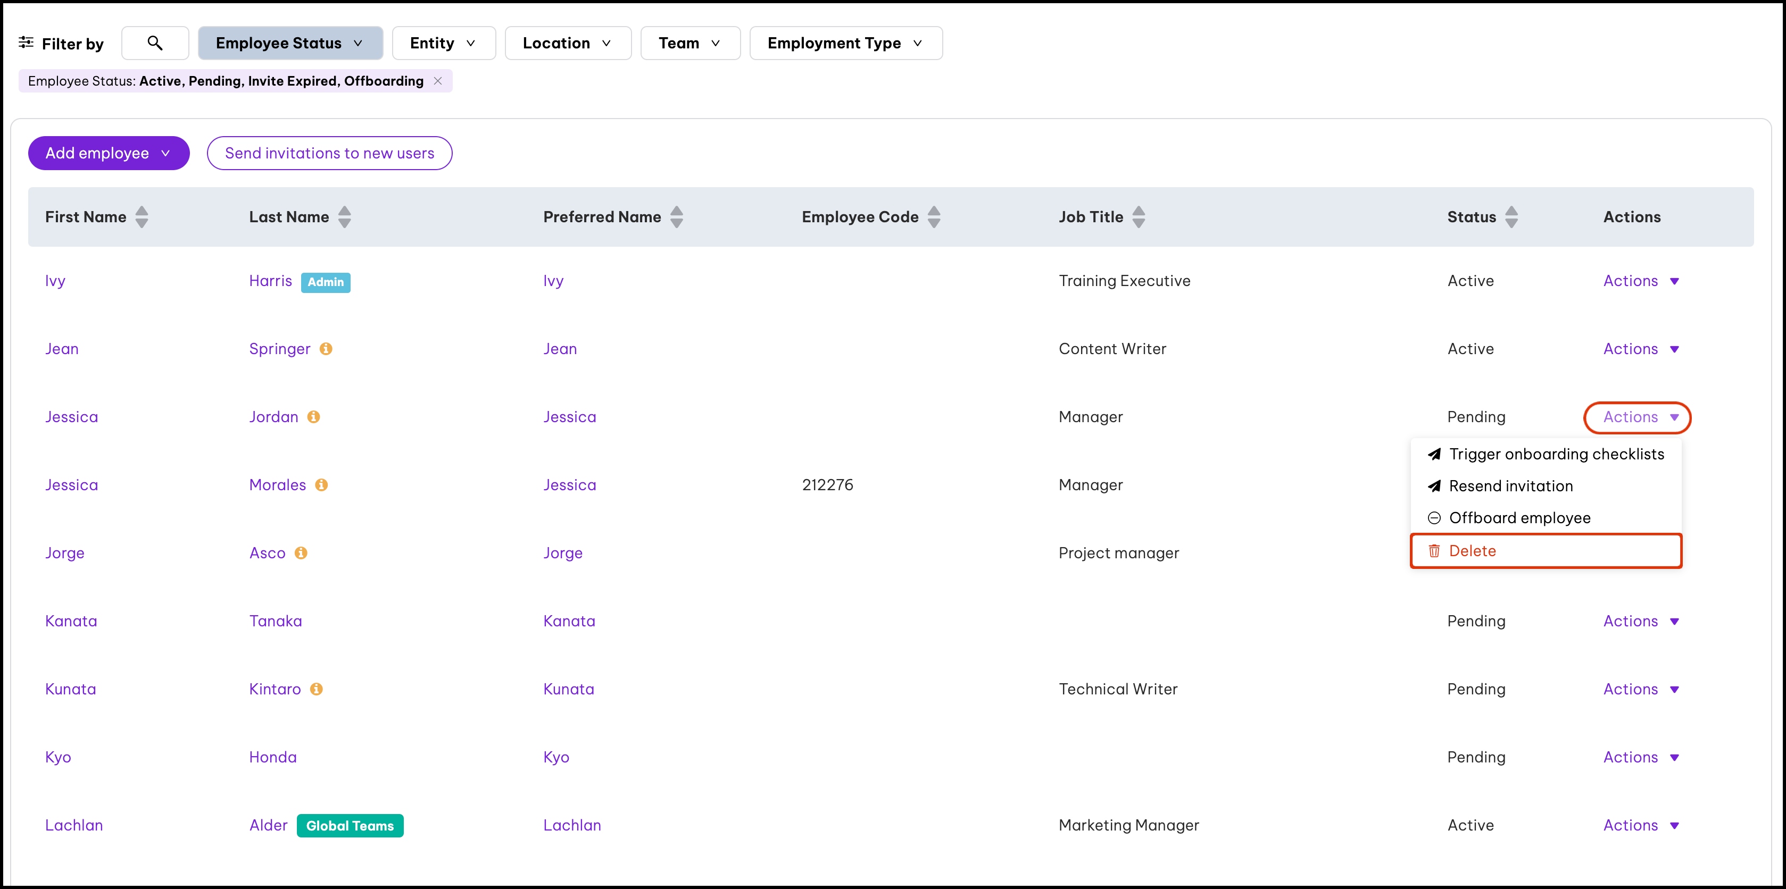The width and height of the screenshot is (1786, 889).
Task: Open Ivy Harris's employee profile link
Action: [55, 281]
